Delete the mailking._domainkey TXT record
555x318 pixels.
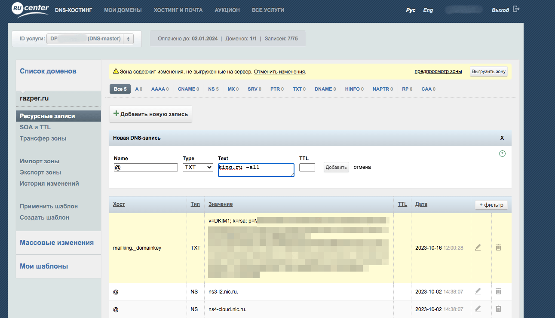point(498,248)
